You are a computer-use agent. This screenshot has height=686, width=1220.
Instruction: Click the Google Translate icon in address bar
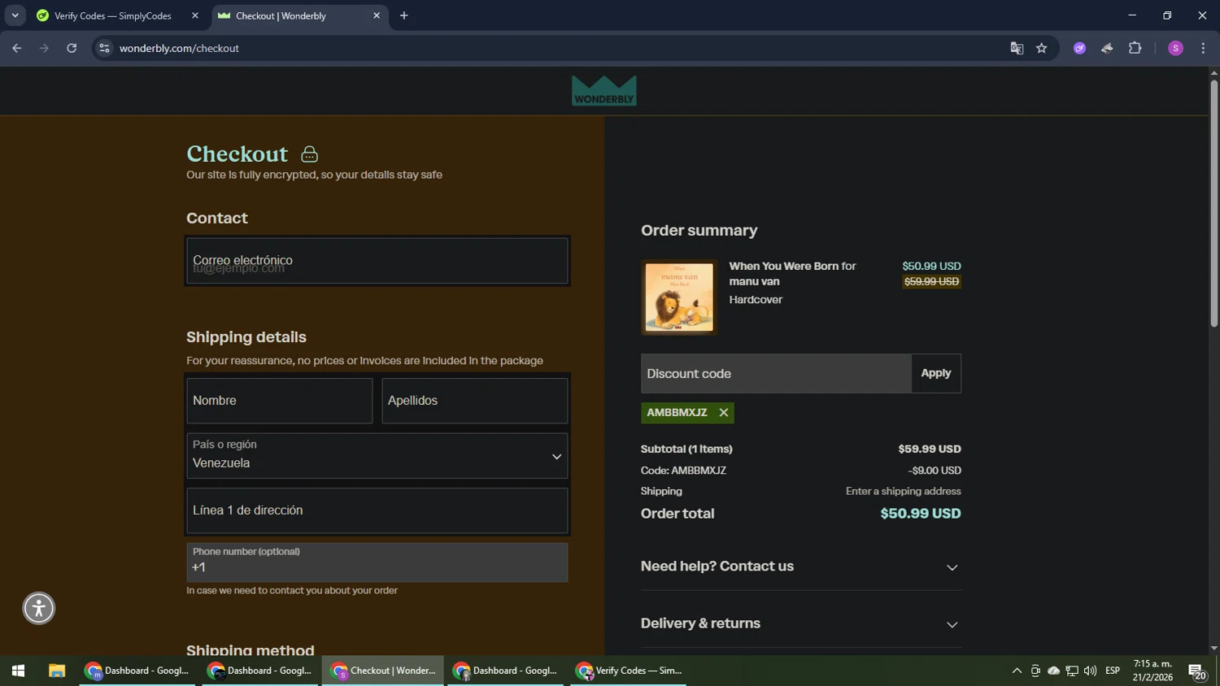pos(1017,48)
